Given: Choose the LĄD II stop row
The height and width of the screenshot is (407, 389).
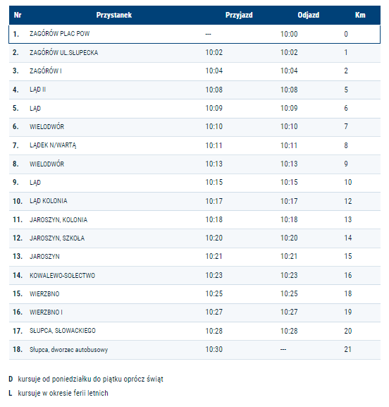Looking at the screenshot, I should (x=194, y=90).
